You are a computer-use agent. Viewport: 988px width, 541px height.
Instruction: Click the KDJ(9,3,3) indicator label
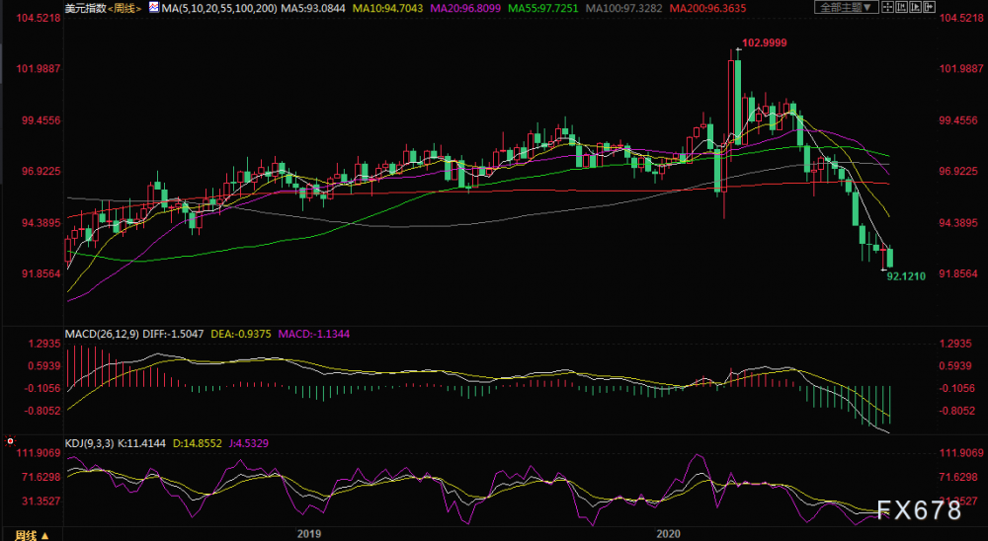[x=90, y=443]
